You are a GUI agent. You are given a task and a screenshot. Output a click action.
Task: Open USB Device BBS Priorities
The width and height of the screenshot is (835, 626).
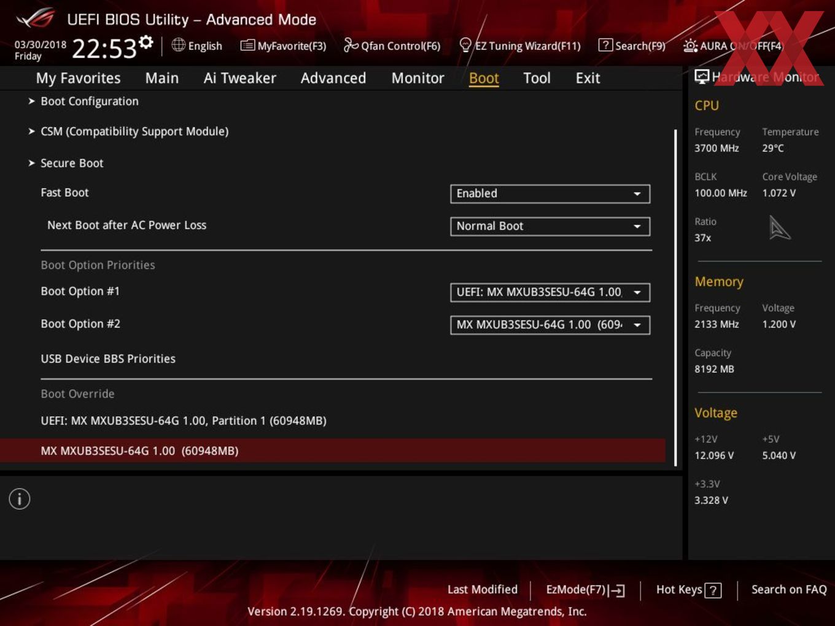tap(108, 358)
